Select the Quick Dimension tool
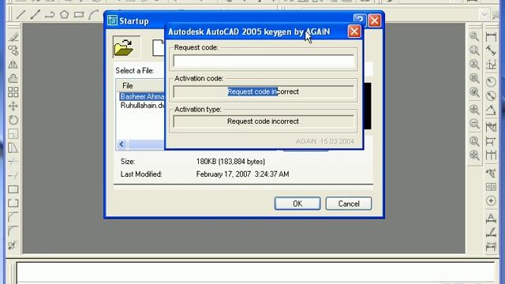 coord(491,127)
